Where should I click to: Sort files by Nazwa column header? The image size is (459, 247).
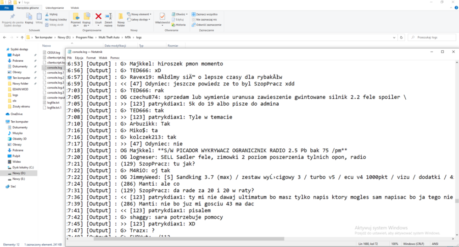click(46, 46)
